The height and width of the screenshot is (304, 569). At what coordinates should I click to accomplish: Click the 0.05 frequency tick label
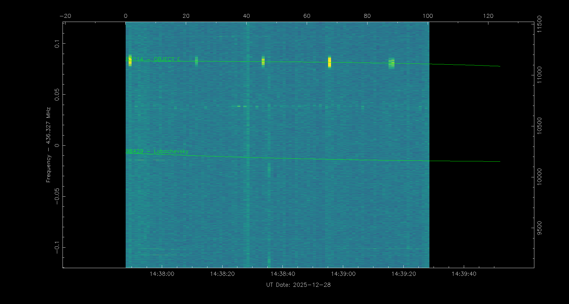point(57,95)
